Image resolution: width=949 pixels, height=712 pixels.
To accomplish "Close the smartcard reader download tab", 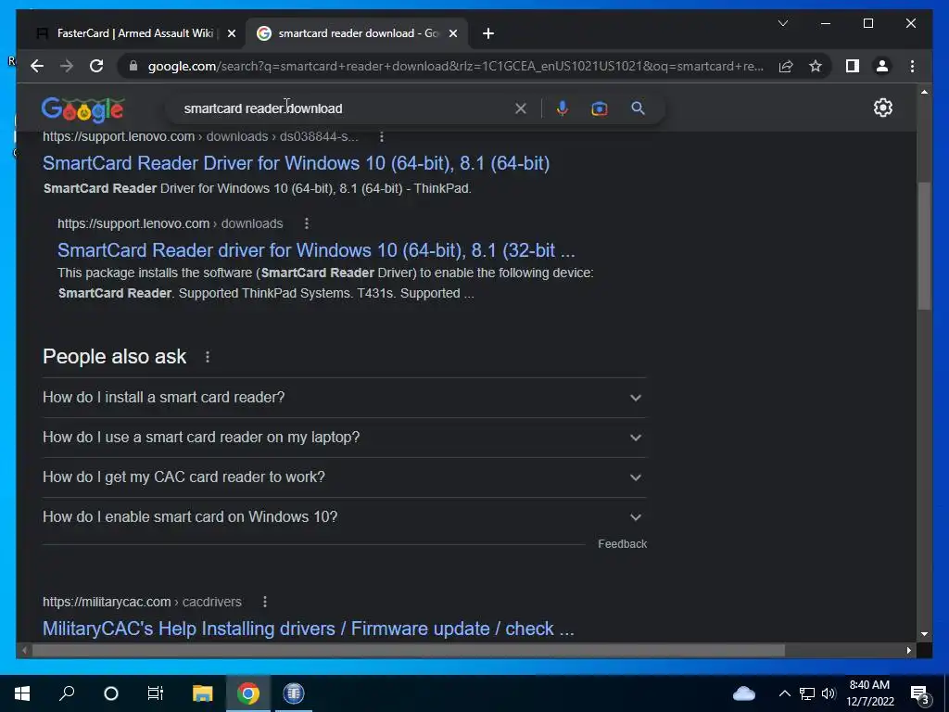I will 452,33.
